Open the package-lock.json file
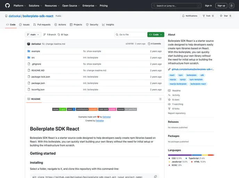The width and height of the screenshot is (239, 178). [x=41, y=77]
